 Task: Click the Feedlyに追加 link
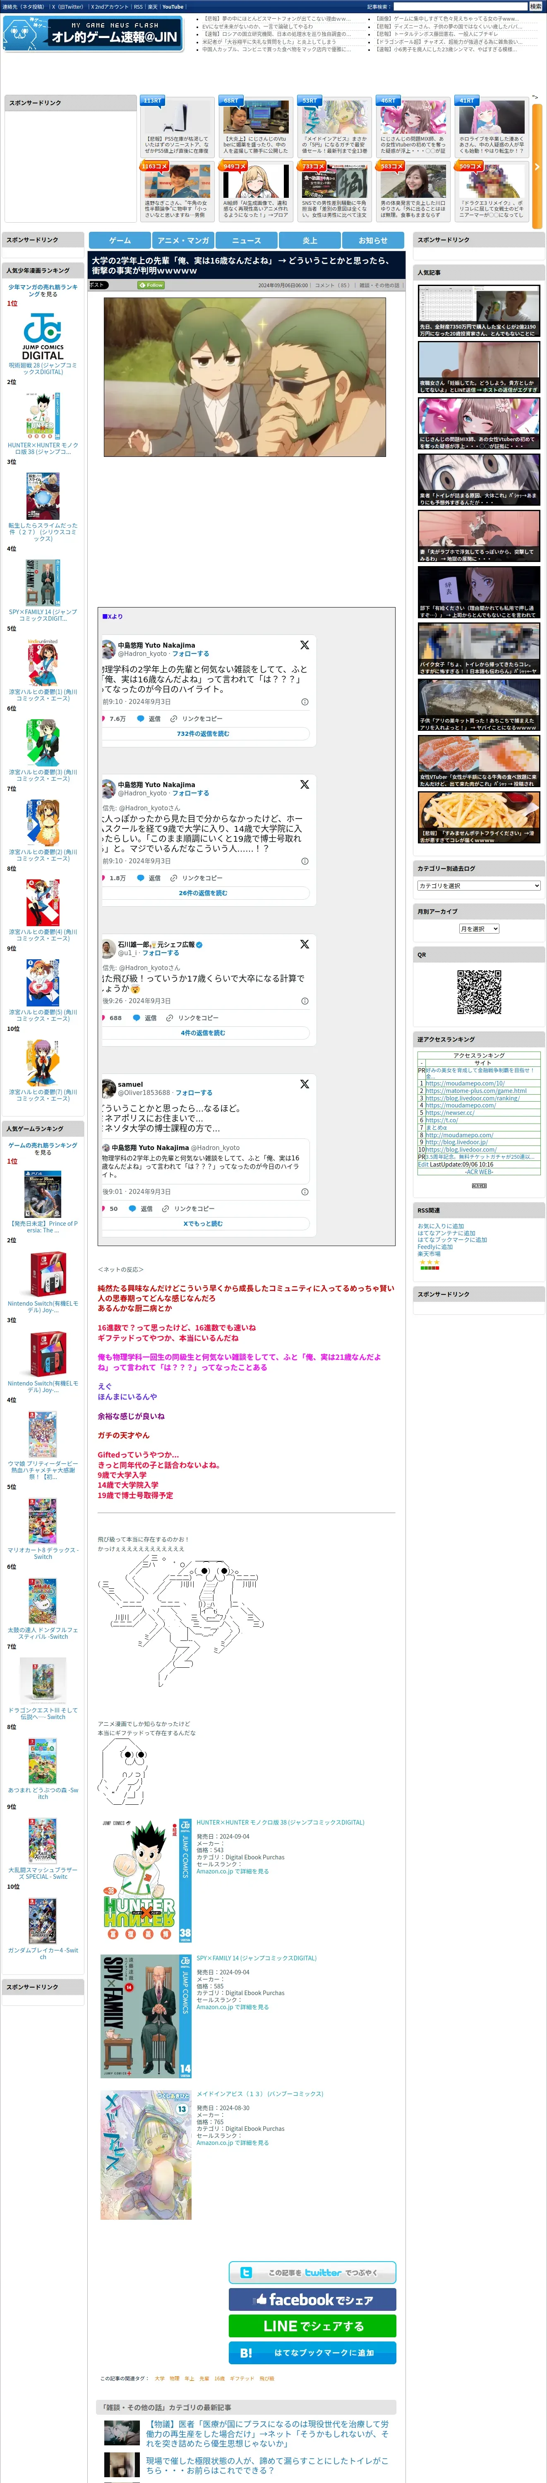click(x=434, y=1246)
